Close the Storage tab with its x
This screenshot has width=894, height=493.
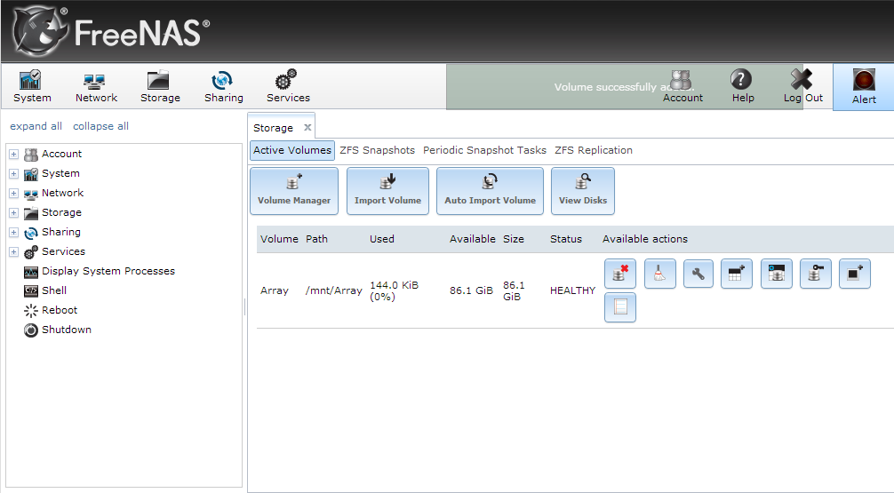307,128
